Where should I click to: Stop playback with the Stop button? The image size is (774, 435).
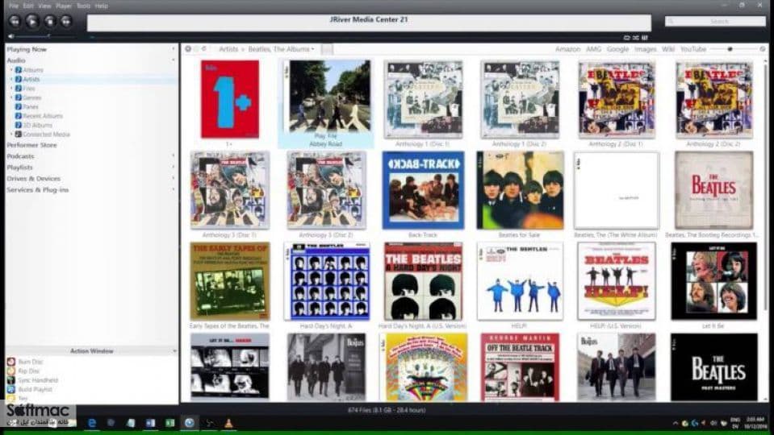[x=50, y=21]
